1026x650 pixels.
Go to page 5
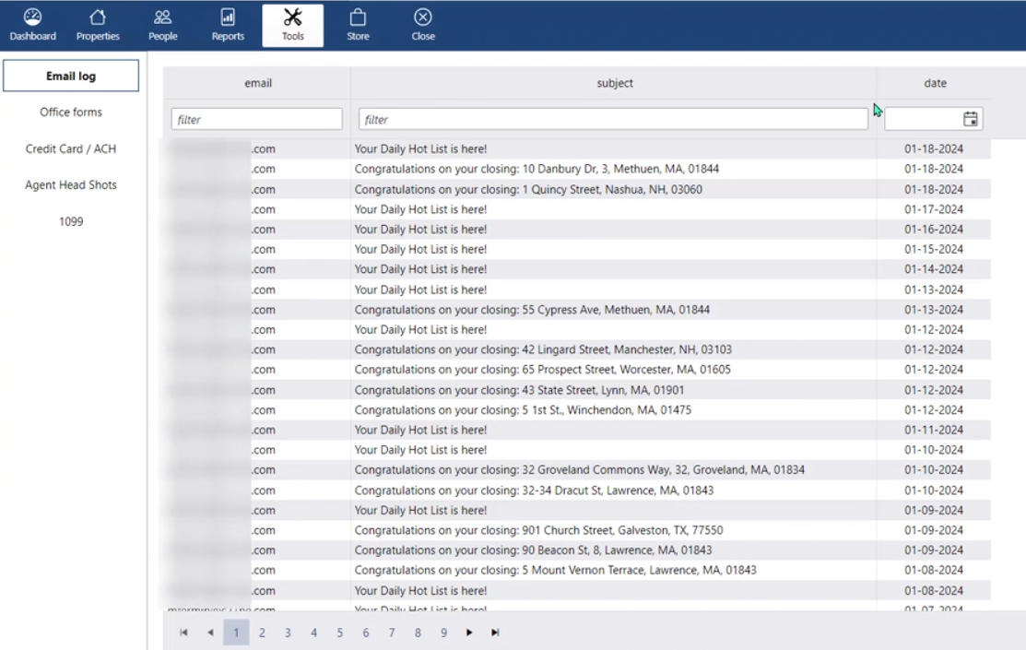point(339,632)
